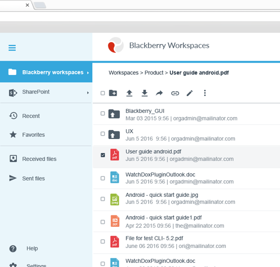Click the Recent history clock icon
The height and width of the screenshot is (267, 280).
pos(13,116)
